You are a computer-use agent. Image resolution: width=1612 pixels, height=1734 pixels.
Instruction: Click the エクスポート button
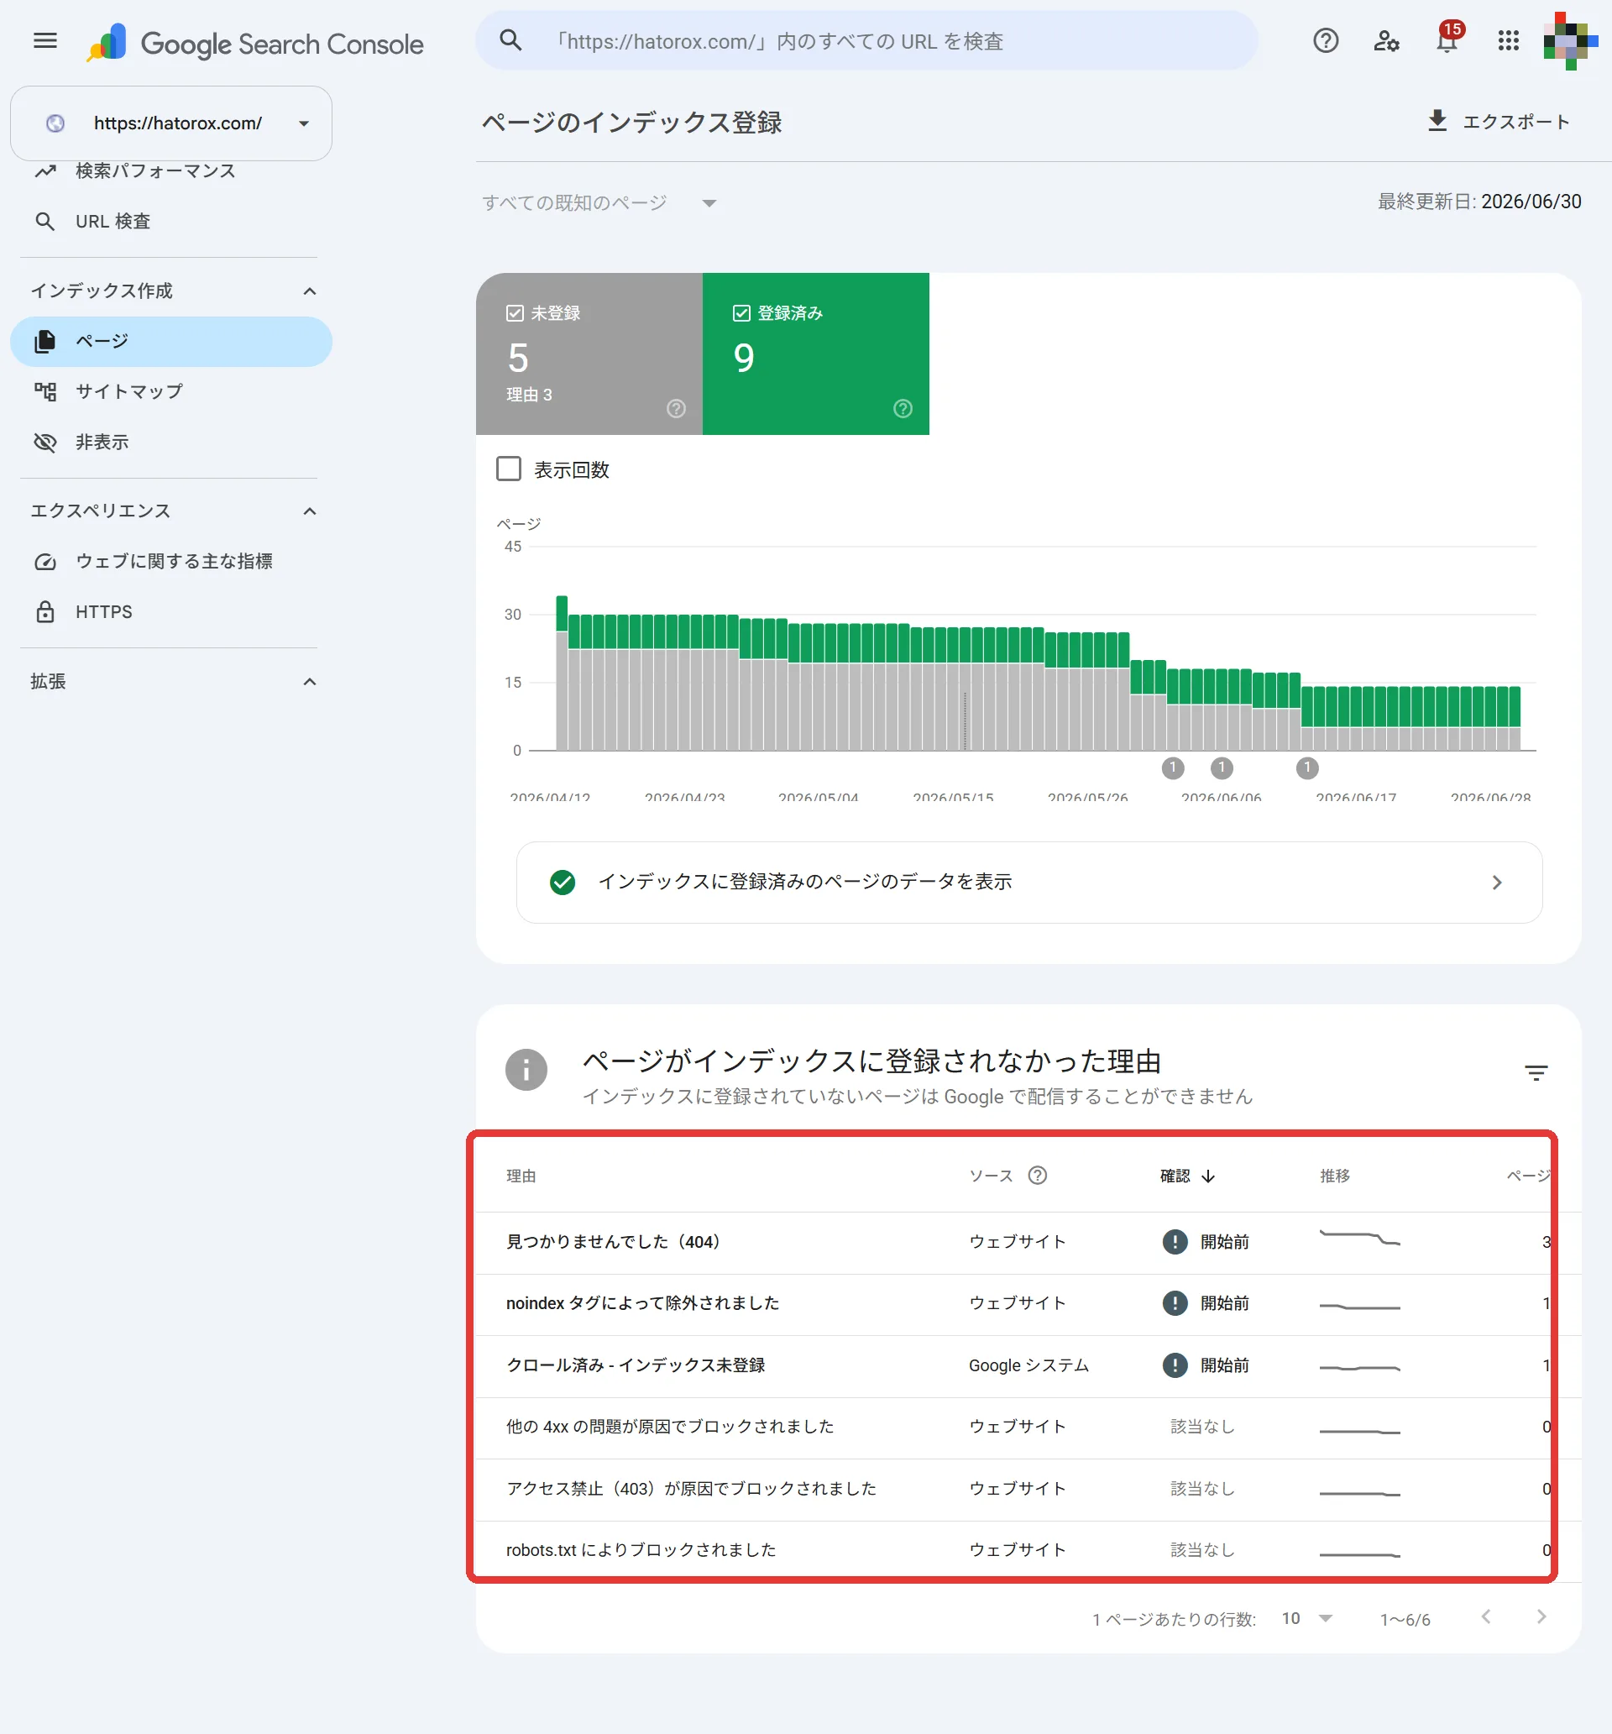click(1499, 121)
